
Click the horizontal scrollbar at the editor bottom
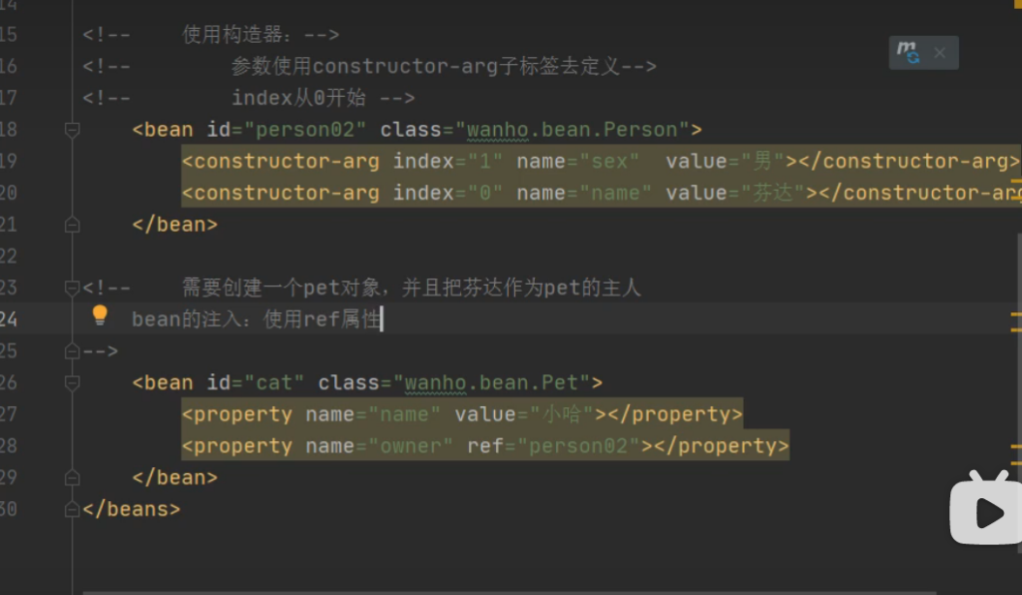click(499, 592)
